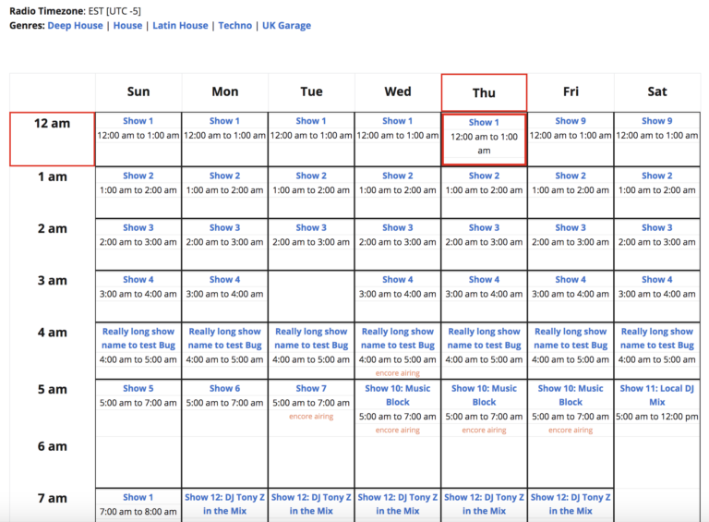The height and width of the screenshot is (522, 709).
Task: Open Show 12: DJ Tony Z on Wednesday
Action: click(398, 504)
